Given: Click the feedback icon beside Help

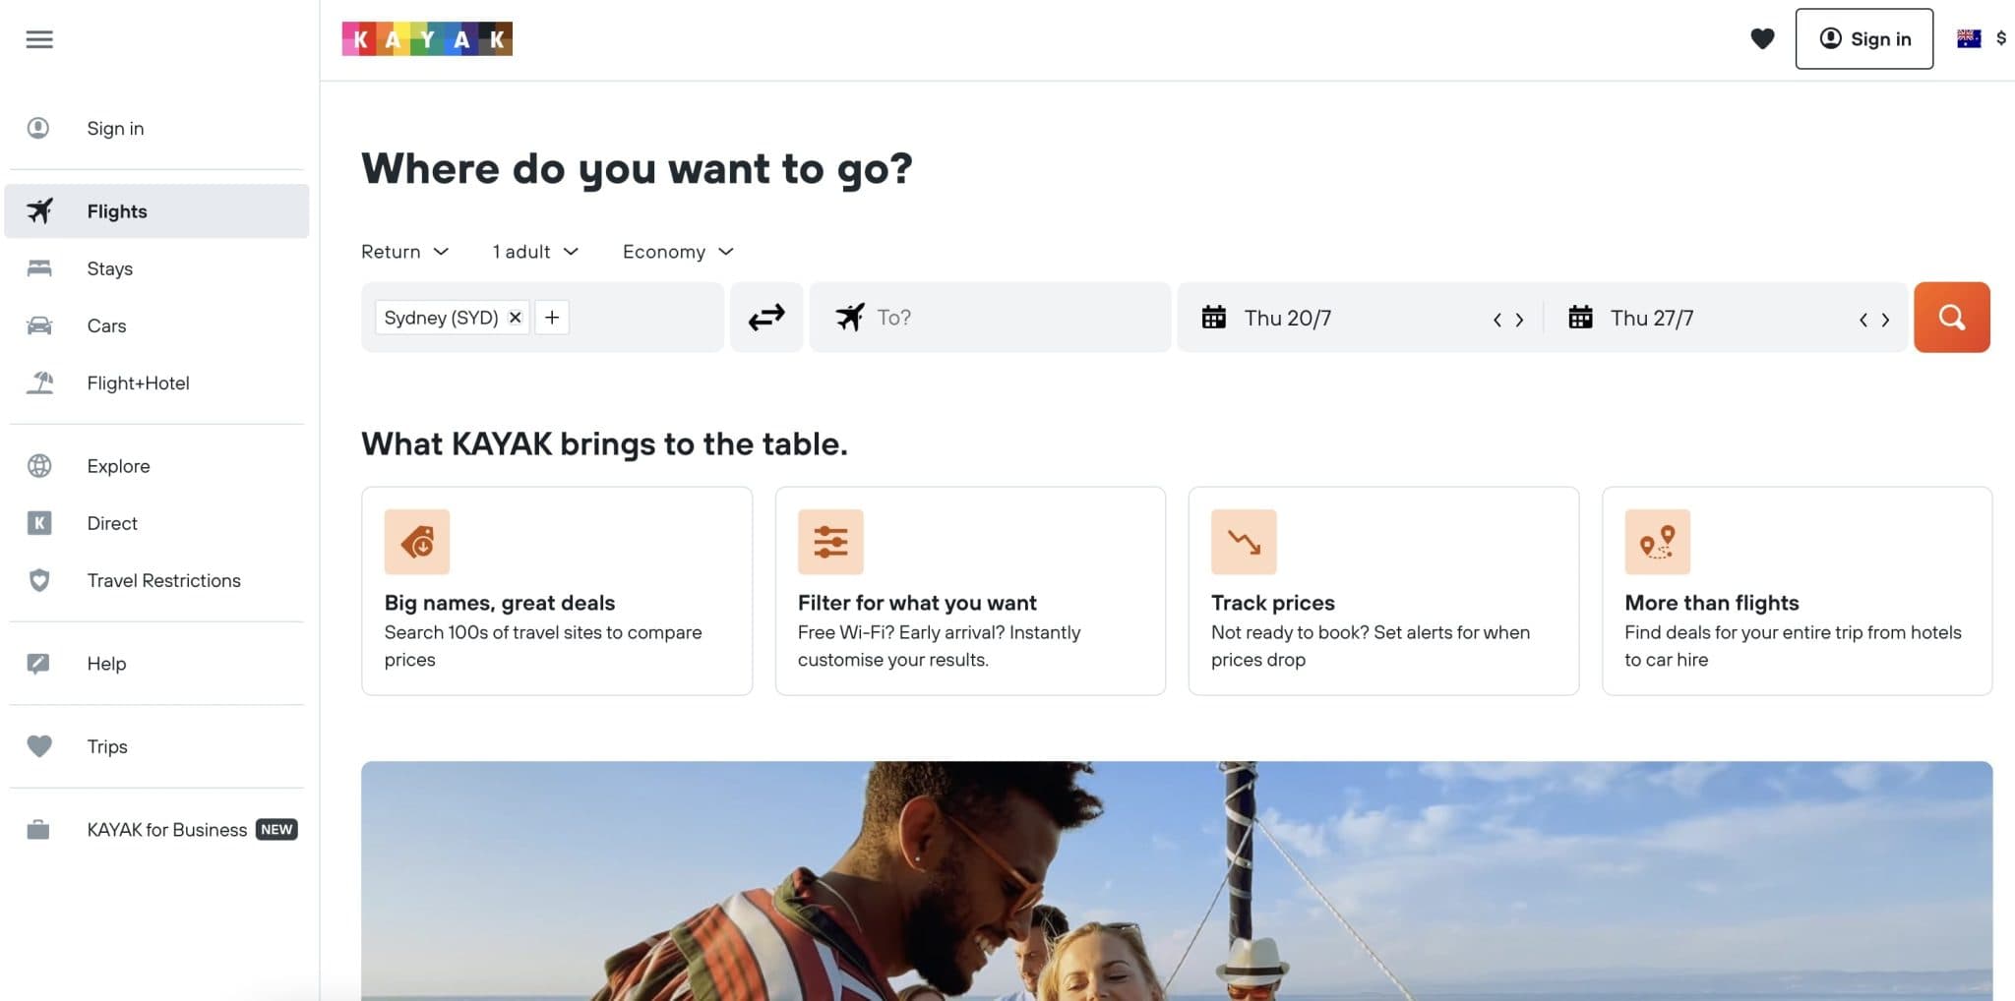Looking at the screenshot, I should click(x=38, y=664).
